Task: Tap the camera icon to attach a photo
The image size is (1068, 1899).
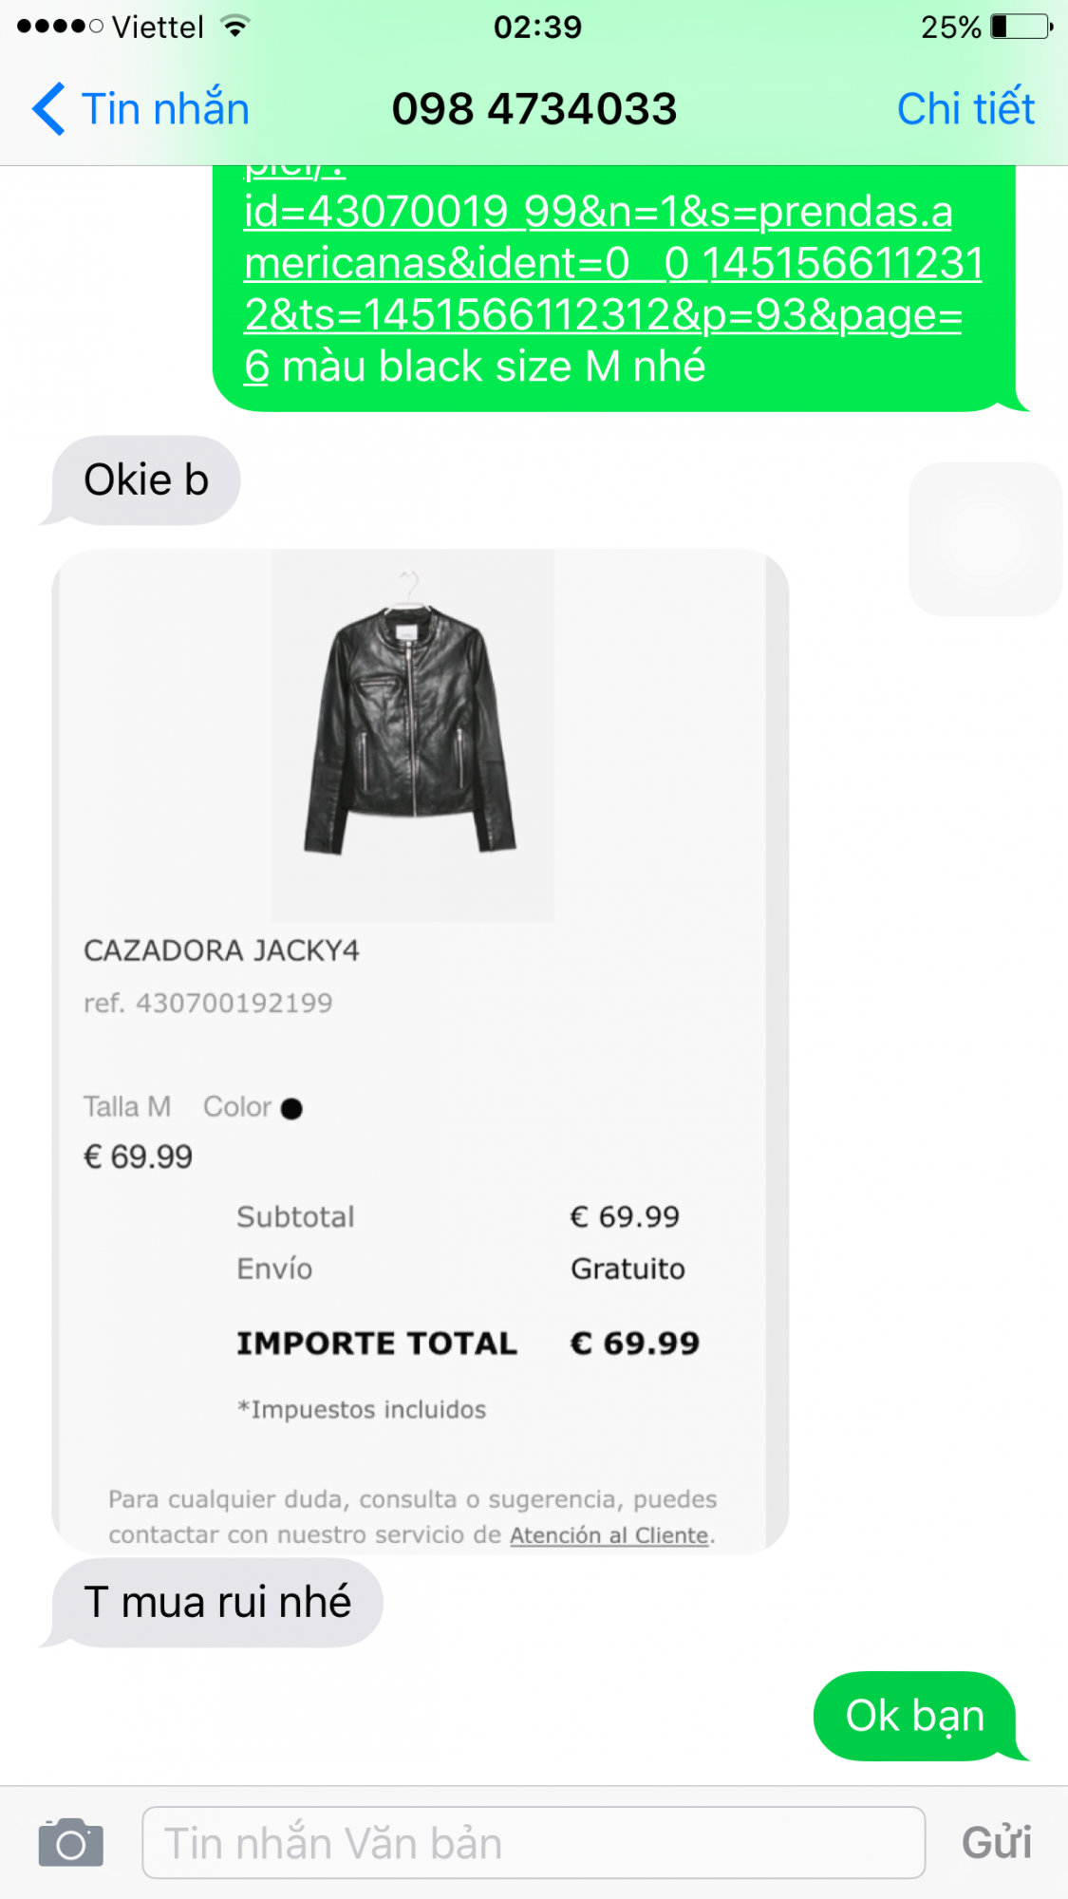Action: click(x=70, y=1843)
